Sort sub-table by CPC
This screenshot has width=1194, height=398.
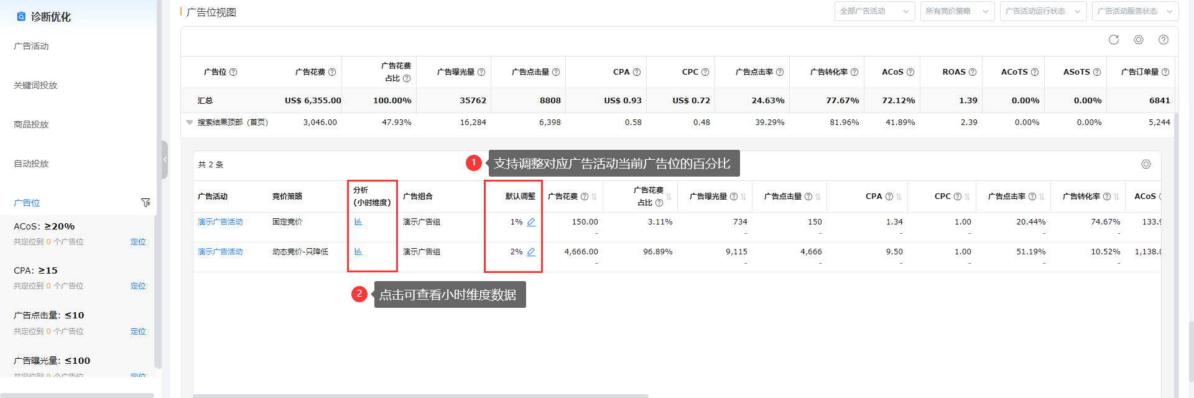967,197
